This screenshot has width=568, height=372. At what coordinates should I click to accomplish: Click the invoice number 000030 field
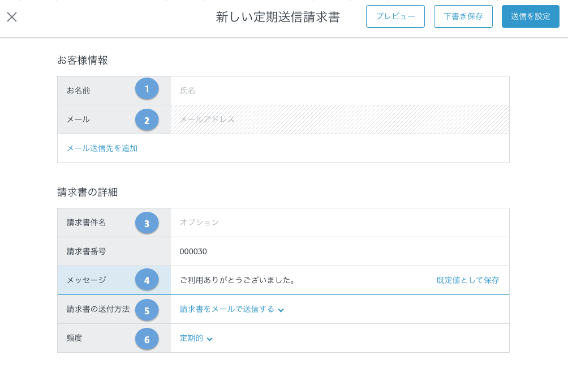click(x=340, y=251)
